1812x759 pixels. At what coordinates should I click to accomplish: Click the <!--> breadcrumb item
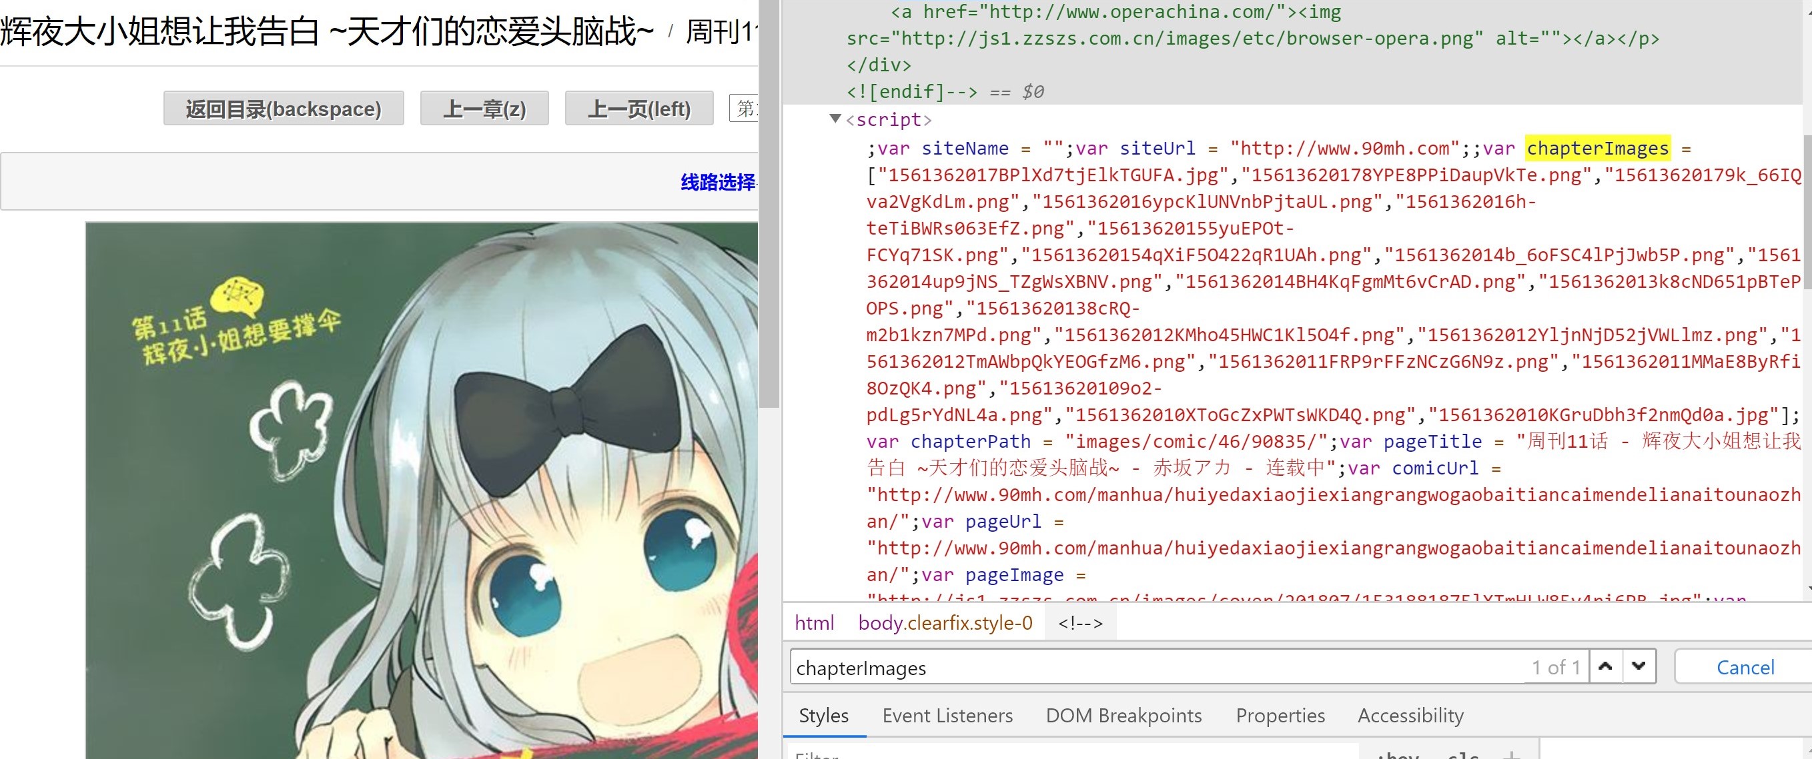1079,622
